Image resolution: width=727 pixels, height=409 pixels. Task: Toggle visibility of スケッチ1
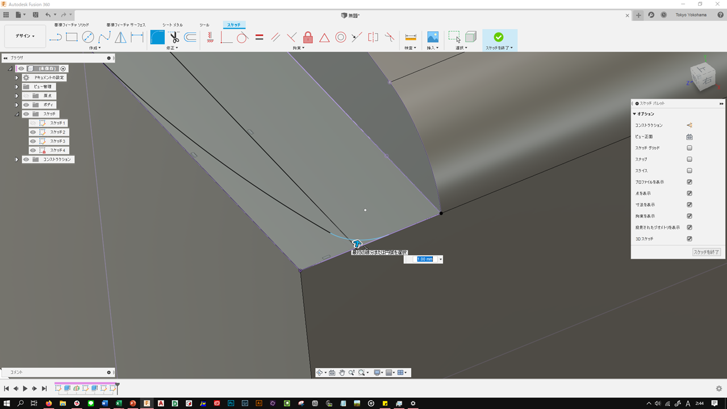point(33,123)
